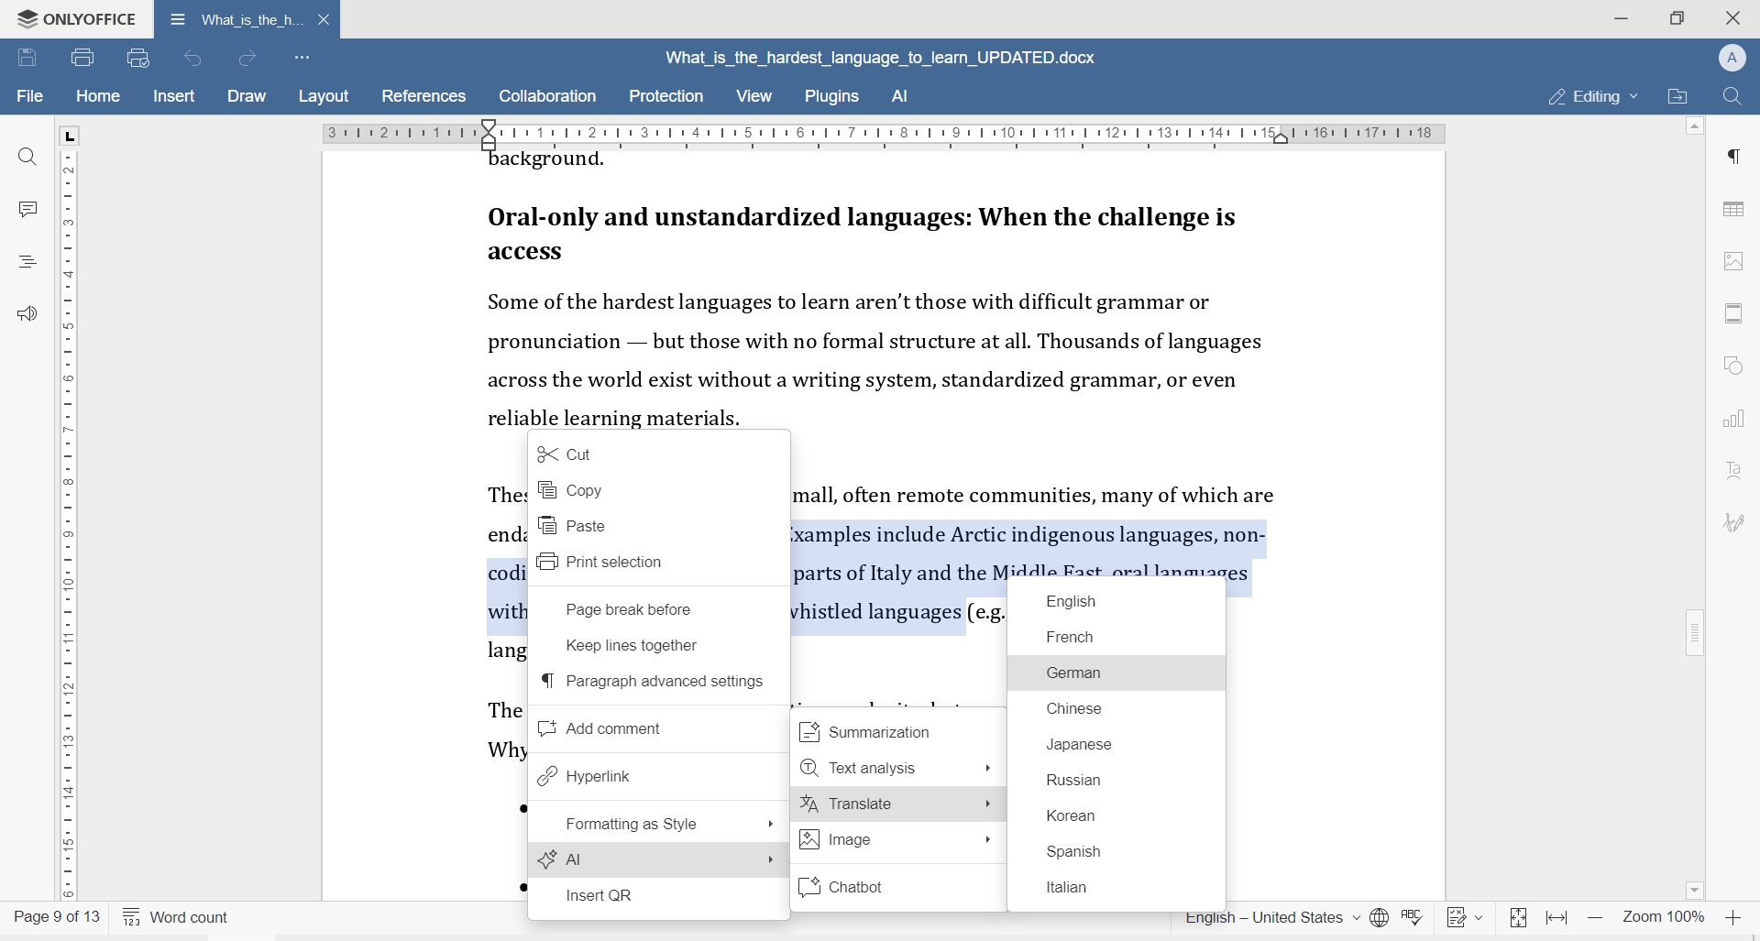The width and height of the screenshot is (1760, 941).
Task: Toggle Keep lines together option
Action: coord(659,645)
